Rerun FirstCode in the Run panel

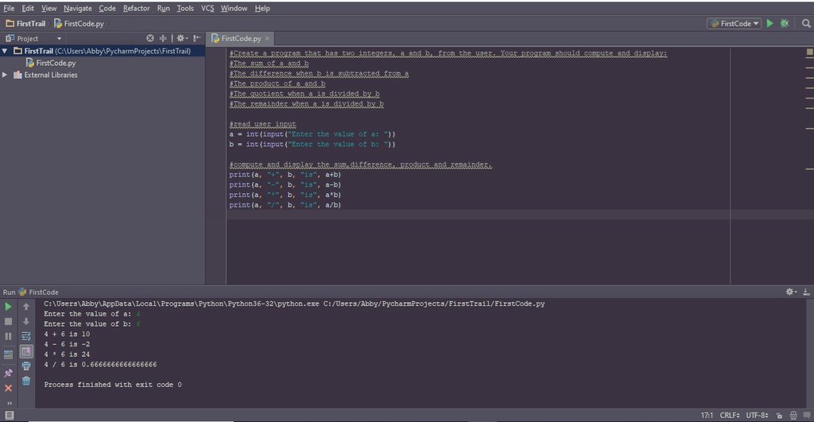pyautogui.click(x=8, y=307)
